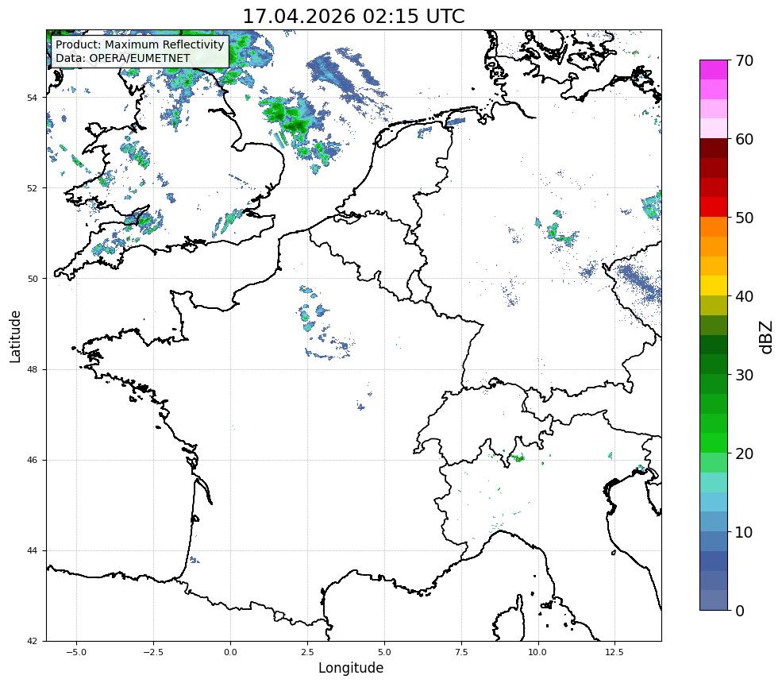Click the Product: Maximum Reflectivity legend box
The height and width of the screenshot is (683, 782).
click(141, 51)
